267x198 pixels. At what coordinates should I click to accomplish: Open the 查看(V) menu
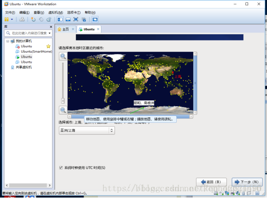pos(39,13)
